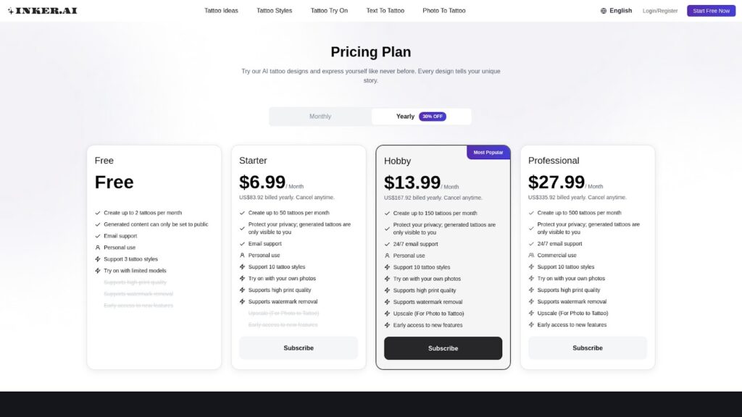742x417 pixels.
Task: Open the Tattoo Styles menu
Action: (x=275, y=10)
